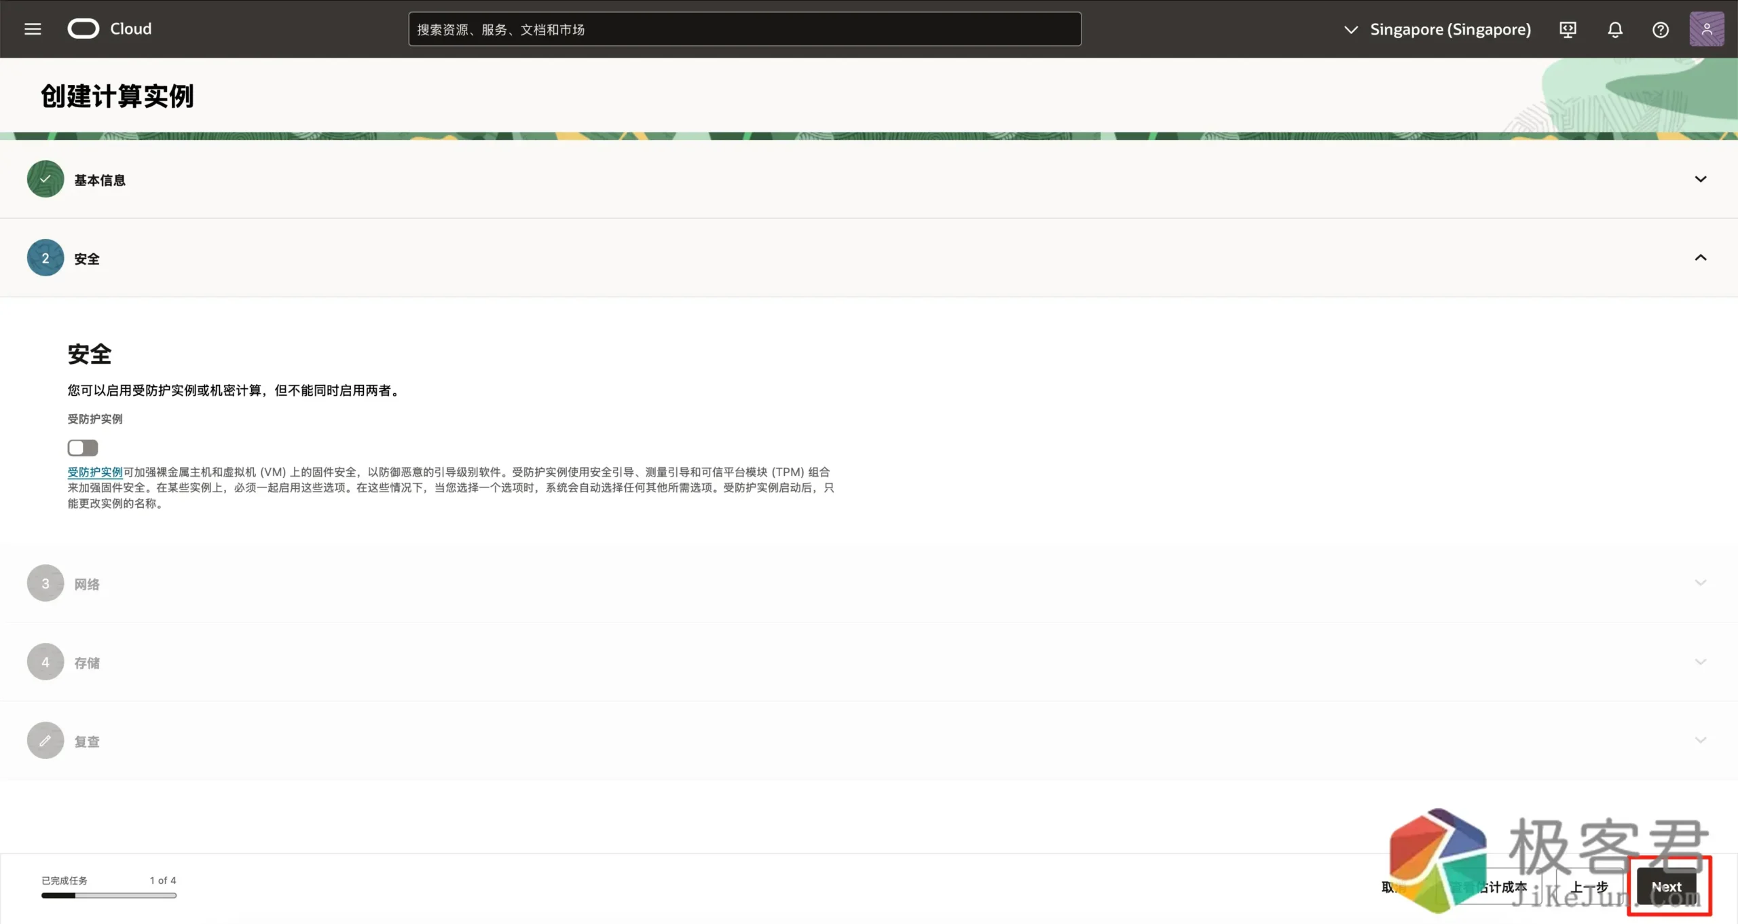
Task: Select the 网络 step header
Action: (x=869, y=583)
